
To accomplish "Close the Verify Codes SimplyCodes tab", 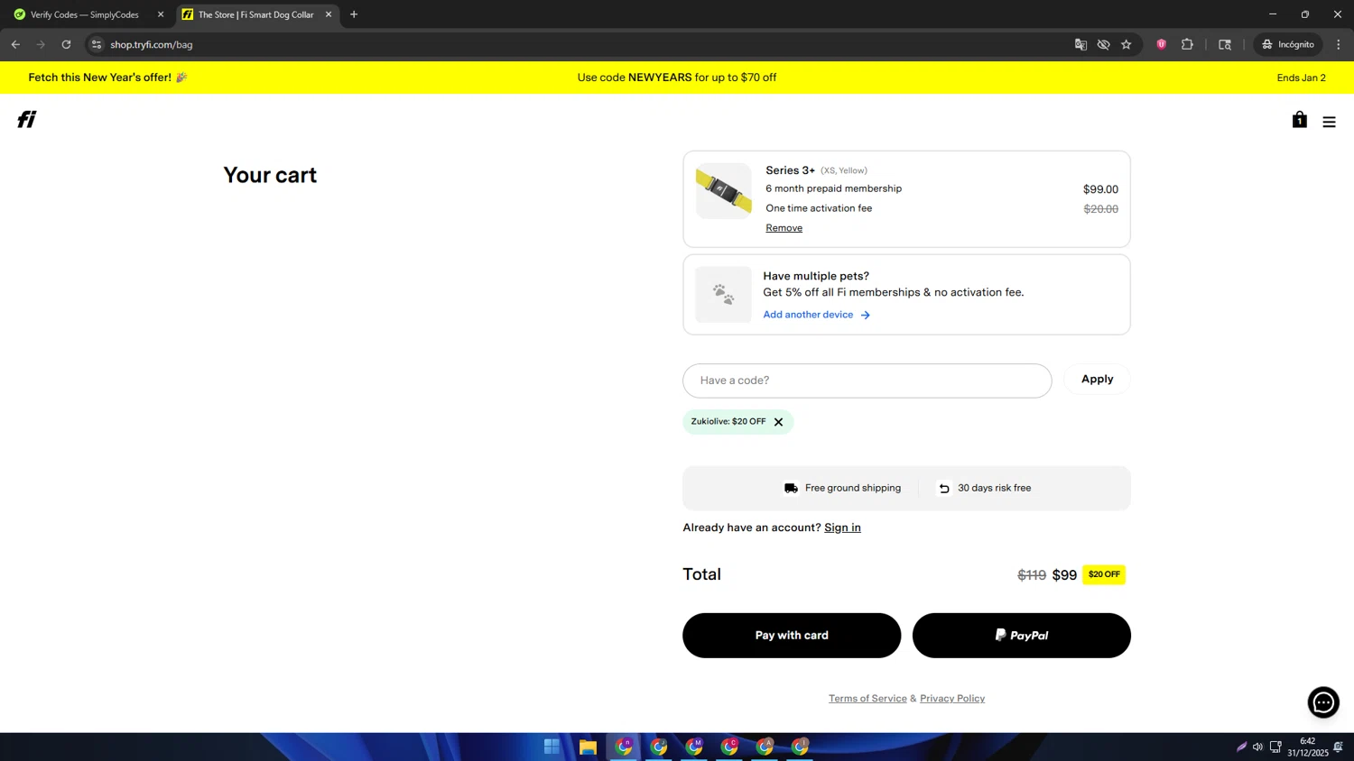I will 161,14.
